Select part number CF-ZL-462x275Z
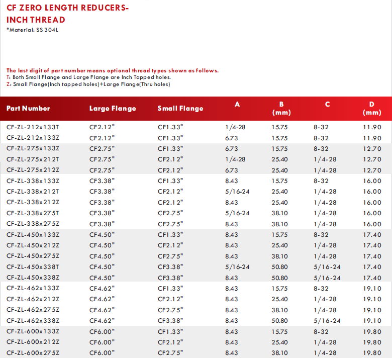The height and width of the screenshot is (358, 392). click(x=33, y=310)
